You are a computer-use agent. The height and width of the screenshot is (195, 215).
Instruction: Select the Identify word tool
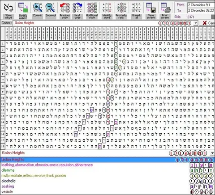107,8
